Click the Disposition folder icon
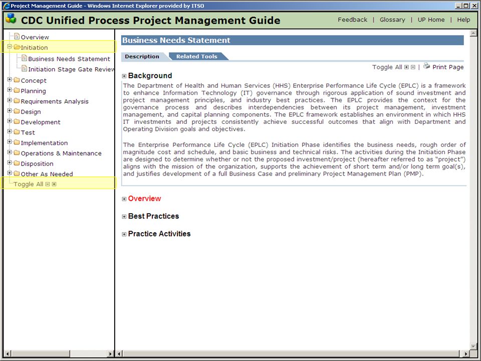481x361 pixels. tap(17, 163)
